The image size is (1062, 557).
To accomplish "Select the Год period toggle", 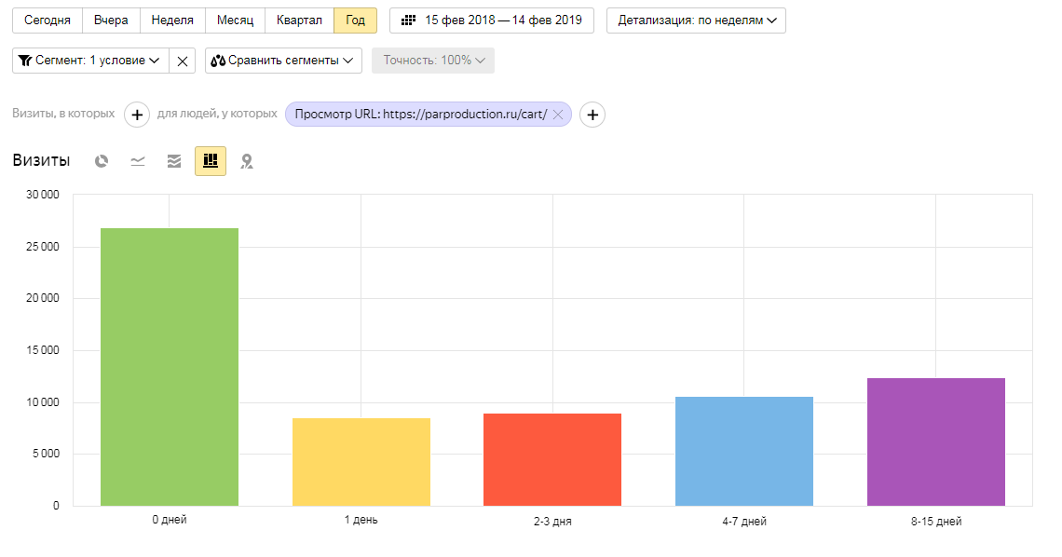I will coord(355,20).
